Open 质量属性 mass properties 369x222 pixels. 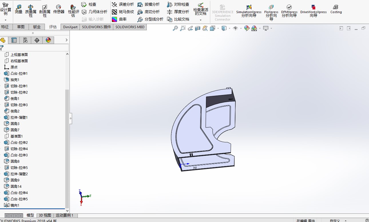[x=31, y=11]
